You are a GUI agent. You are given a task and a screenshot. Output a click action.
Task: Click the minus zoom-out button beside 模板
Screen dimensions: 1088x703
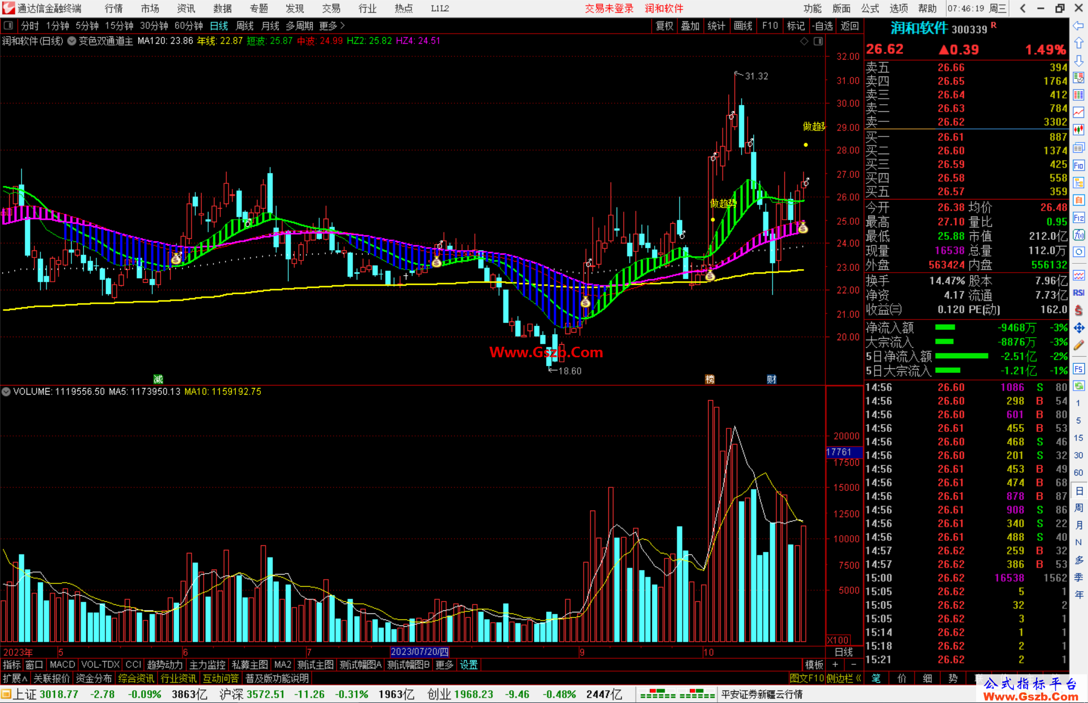pos(854,665)
